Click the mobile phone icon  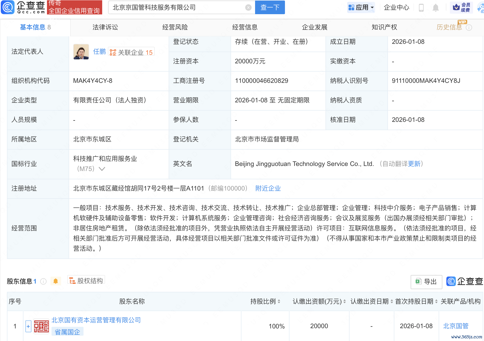tap(421, 7)
